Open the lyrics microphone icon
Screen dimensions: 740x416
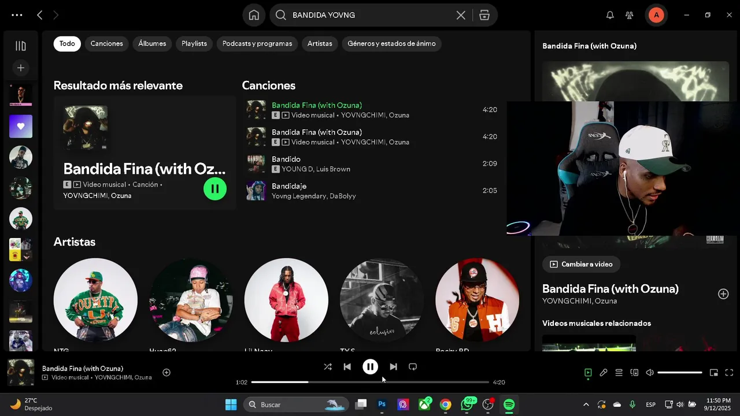[604, 373]
